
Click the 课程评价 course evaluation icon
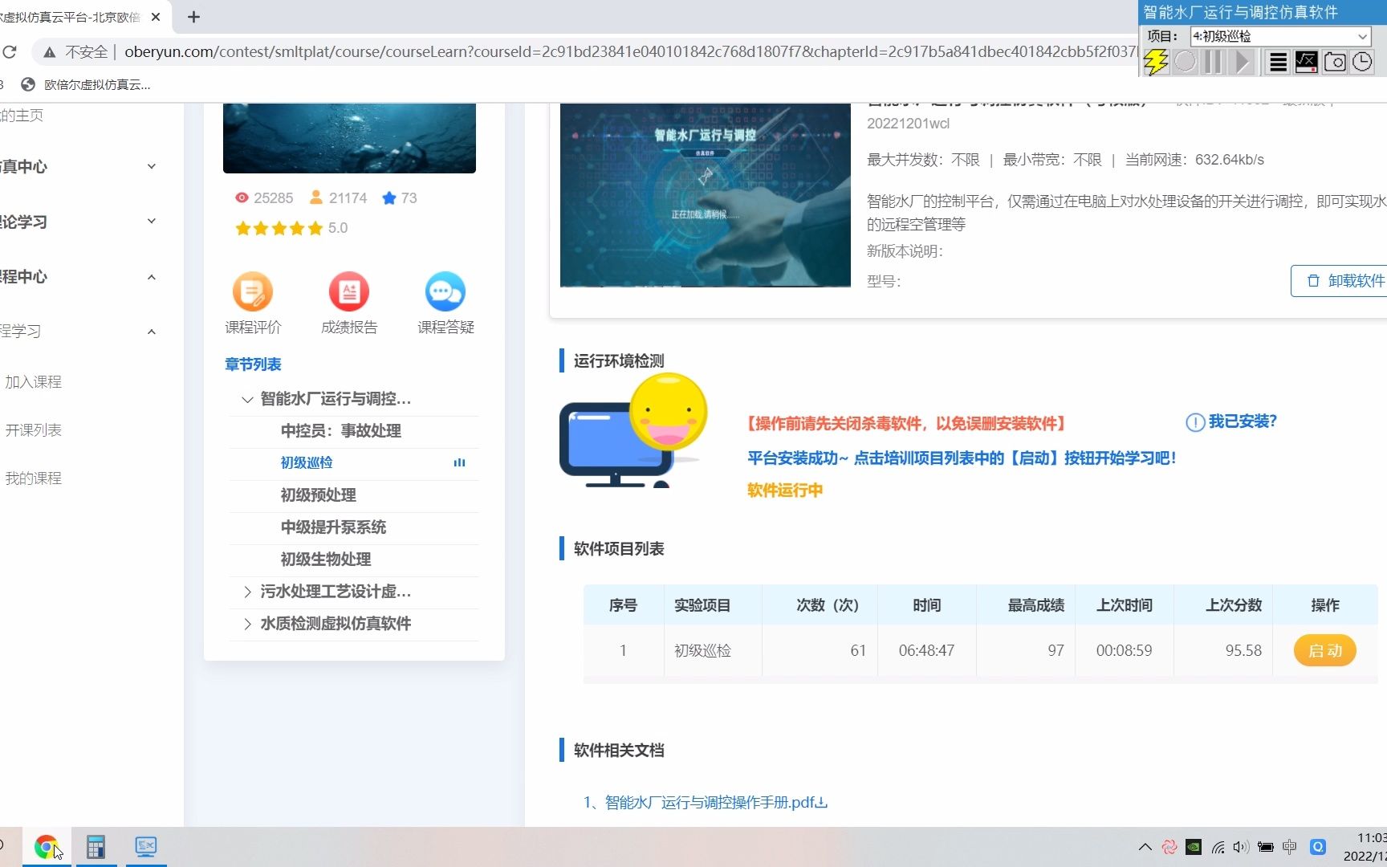pos(252,291)
